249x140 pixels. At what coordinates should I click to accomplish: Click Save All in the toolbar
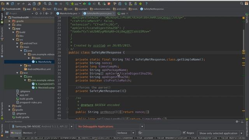[x=7, y=3]
